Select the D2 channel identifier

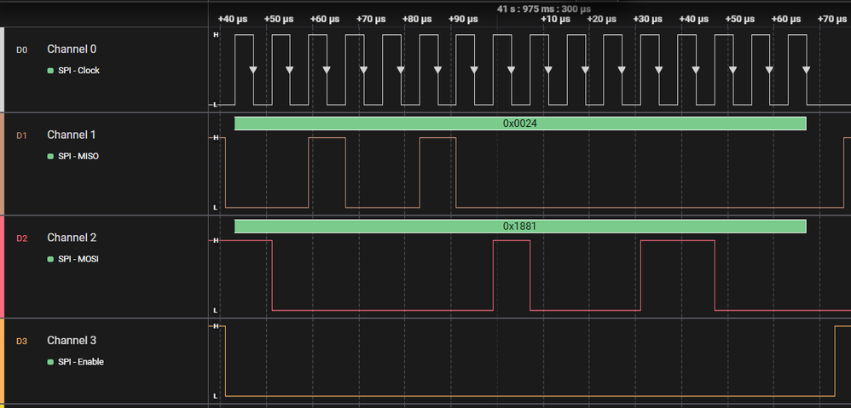click(x=21, y=238)
